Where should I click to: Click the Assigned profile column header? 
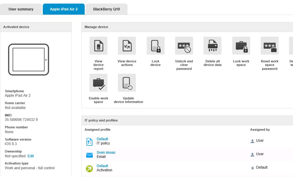pyautogui.click(x=98, y=130)
